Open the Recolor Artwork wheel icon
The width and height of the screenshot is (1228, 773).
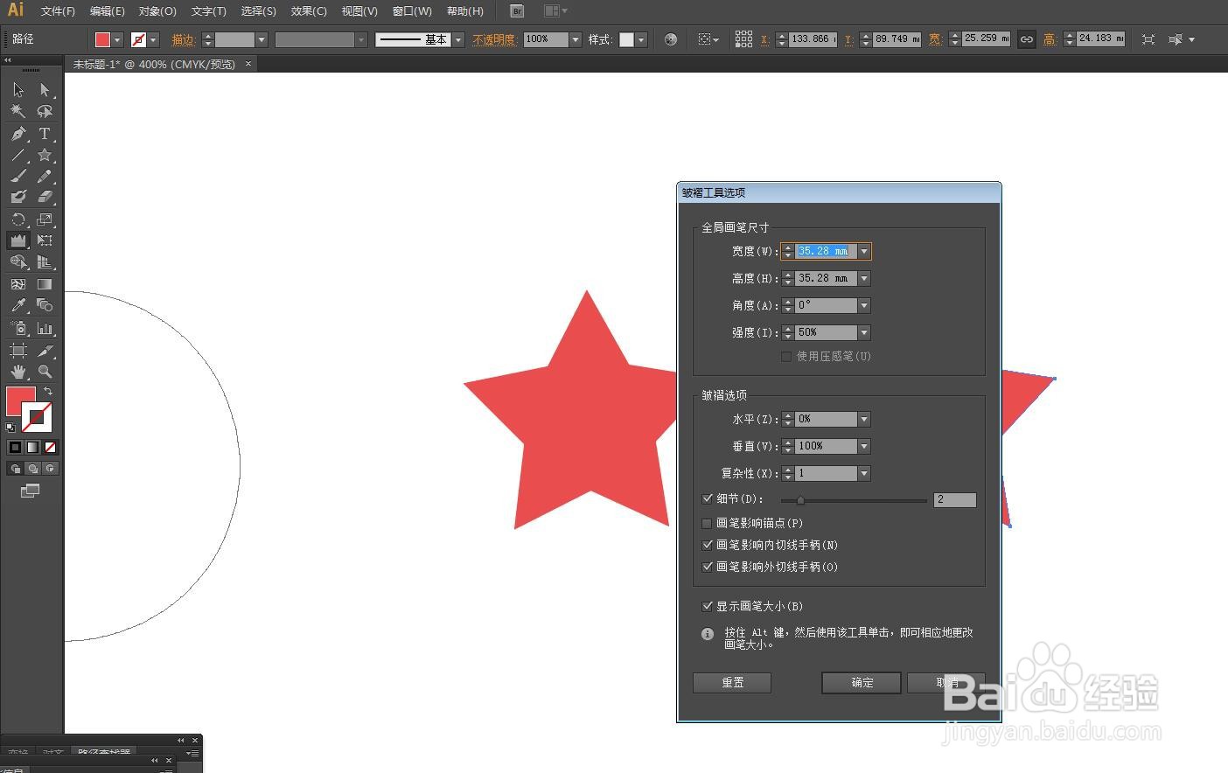click(671, 39)
